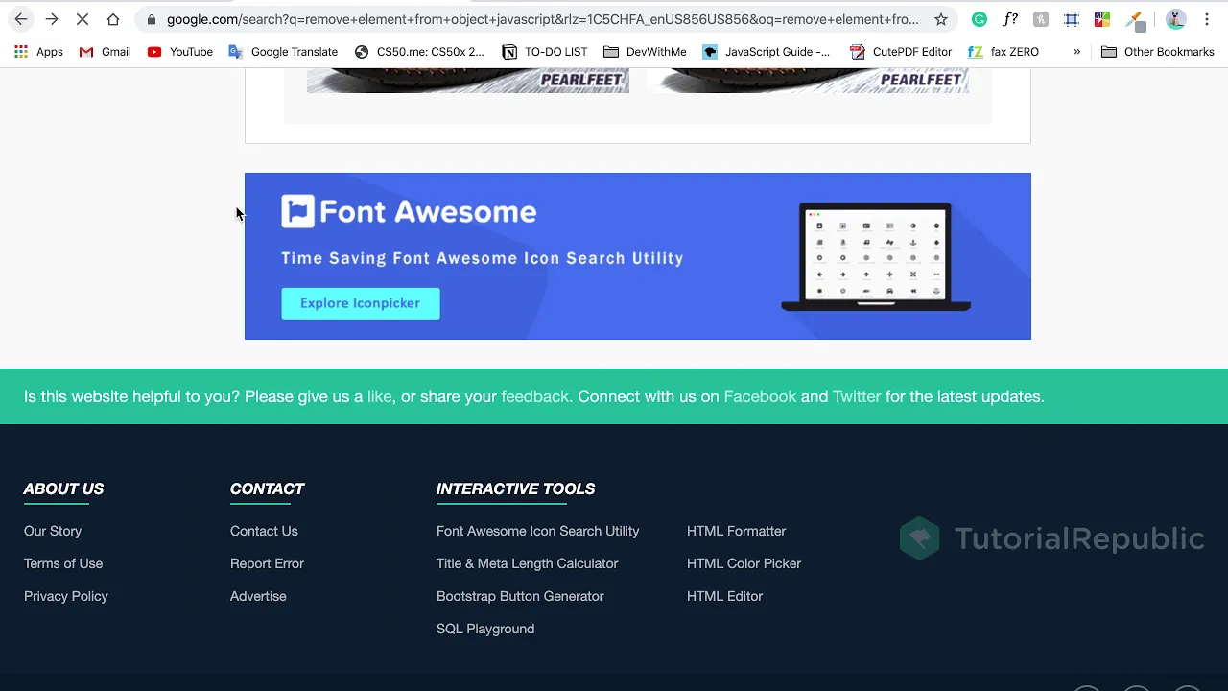Open the YouTube bookmark
1228x691 pixels.
pos(179,52)
